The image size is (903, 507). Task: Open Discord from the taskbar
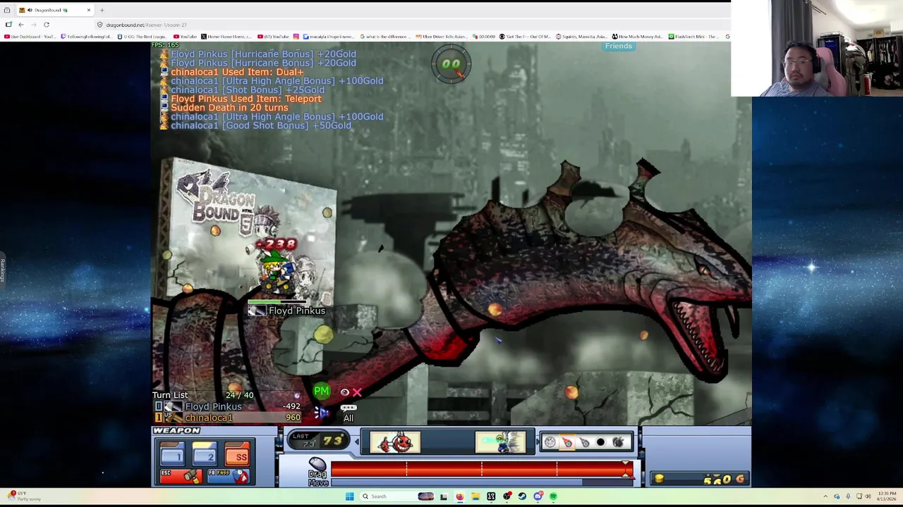tap(538, 496)
